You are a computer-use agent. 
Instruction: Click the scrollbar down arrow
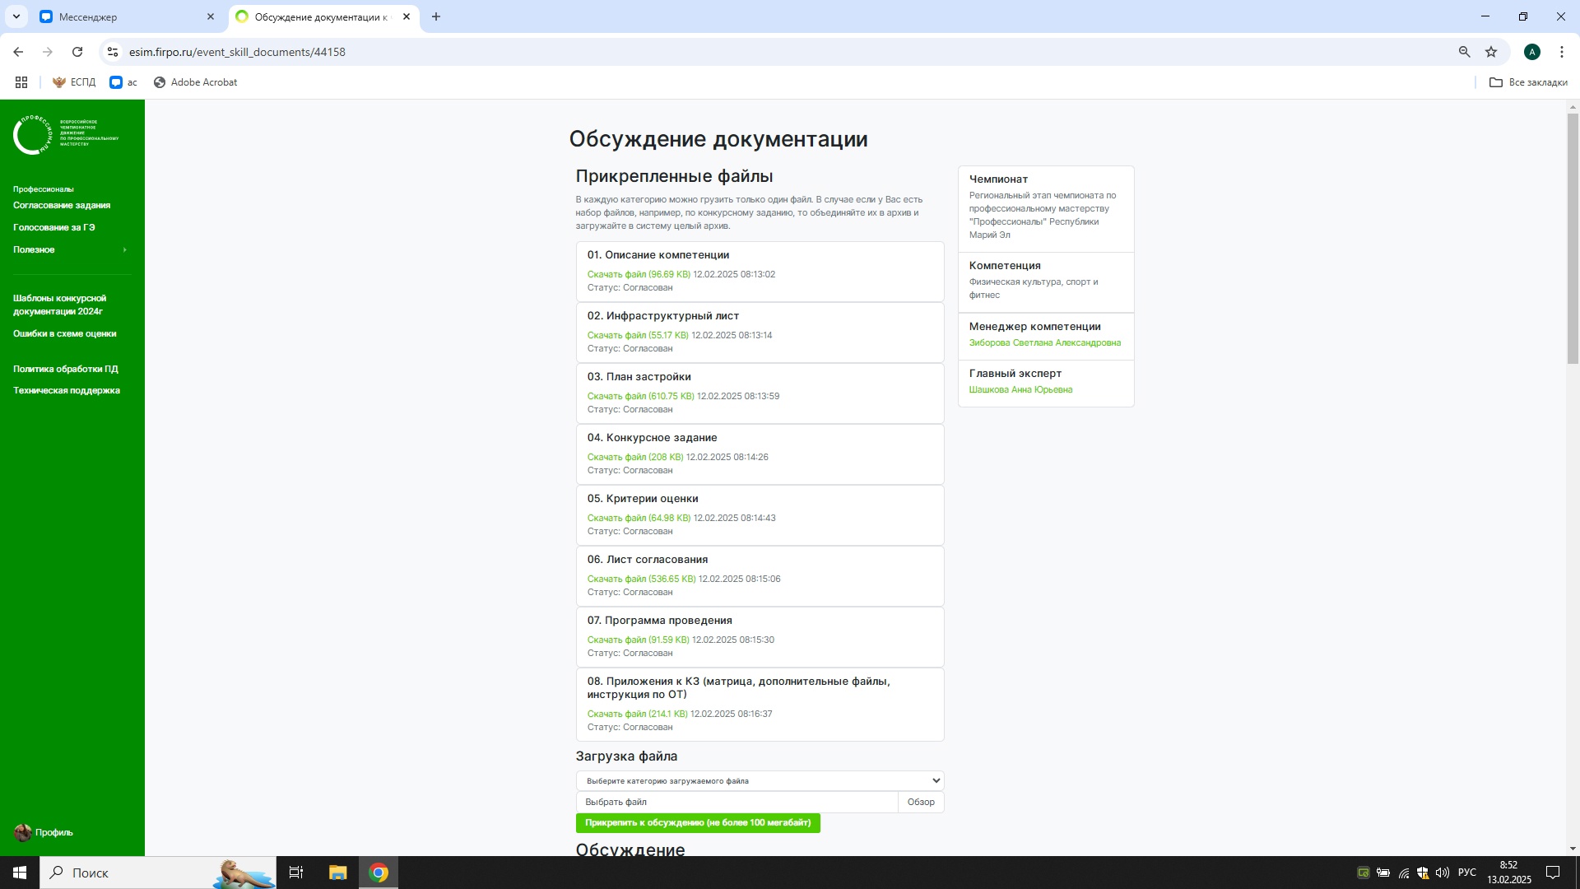point(1573,849)
